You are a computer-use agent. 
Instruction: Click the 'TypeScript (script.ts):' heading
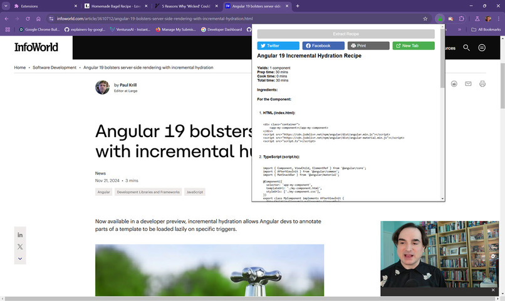point(281,157)
